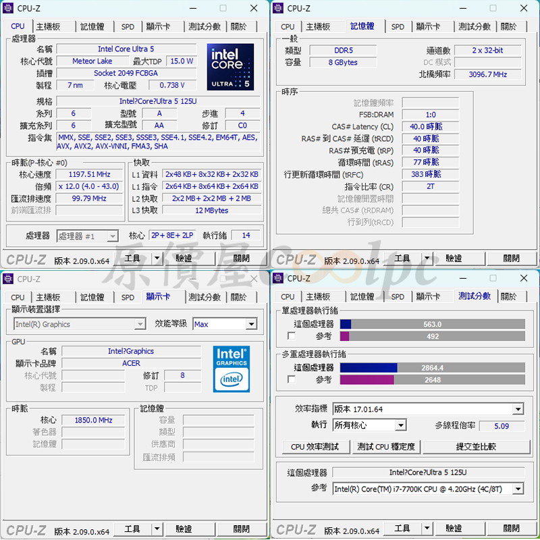Click the 通道數 value 2 x 32-bit
The image size is (540, 540).
tap(487, 50)
